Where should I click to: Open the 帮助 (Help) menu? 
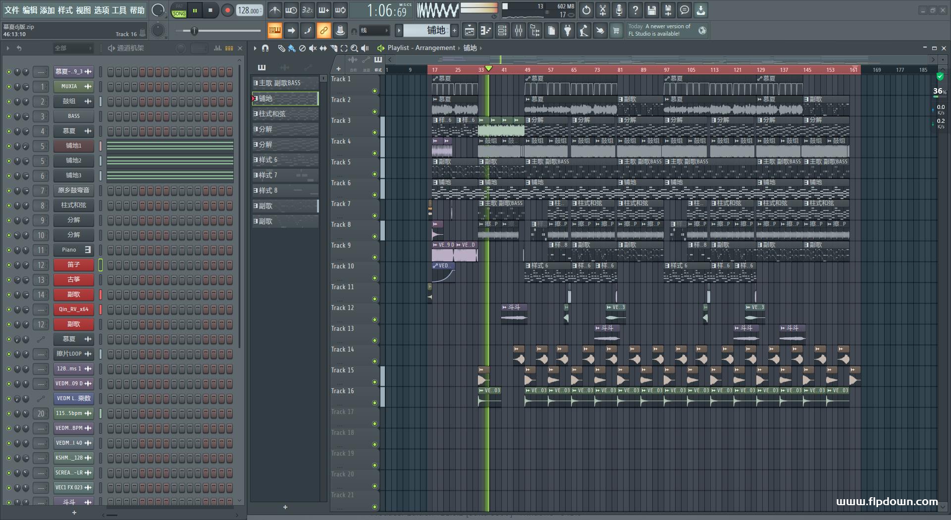pos(137,10)
